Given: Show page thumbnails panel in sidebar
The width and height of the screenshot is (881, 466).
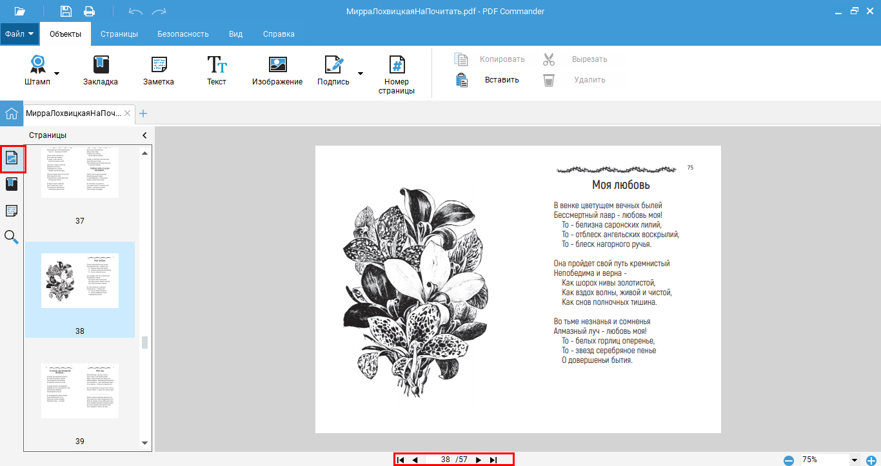Looking at the screenshot, I should [12, 159].
